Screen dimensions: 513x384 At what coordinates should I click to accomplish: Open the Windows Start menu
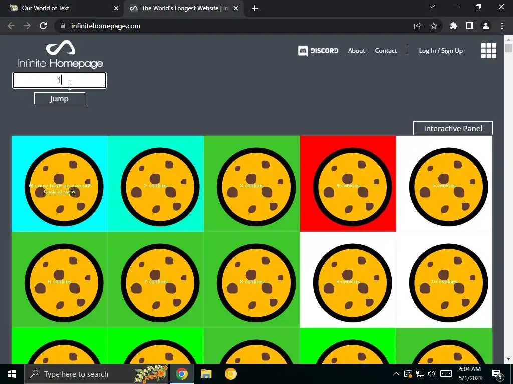[x=12, y=374]
